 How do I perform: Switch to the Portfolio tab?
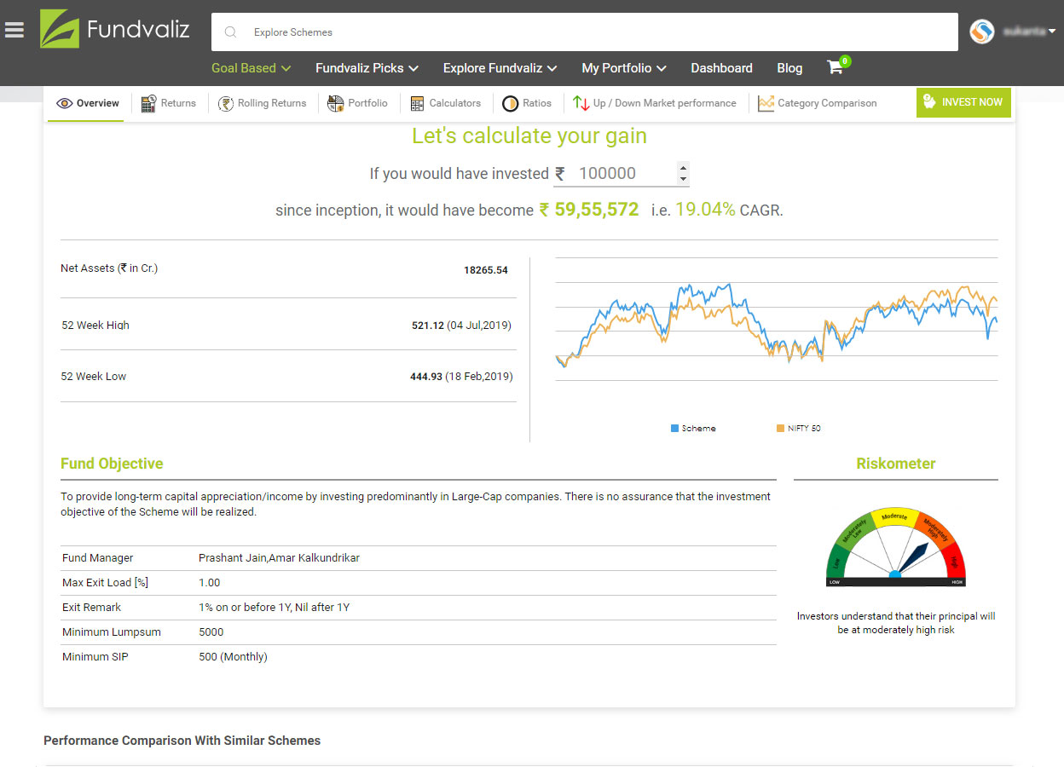[x=357, y=103]
